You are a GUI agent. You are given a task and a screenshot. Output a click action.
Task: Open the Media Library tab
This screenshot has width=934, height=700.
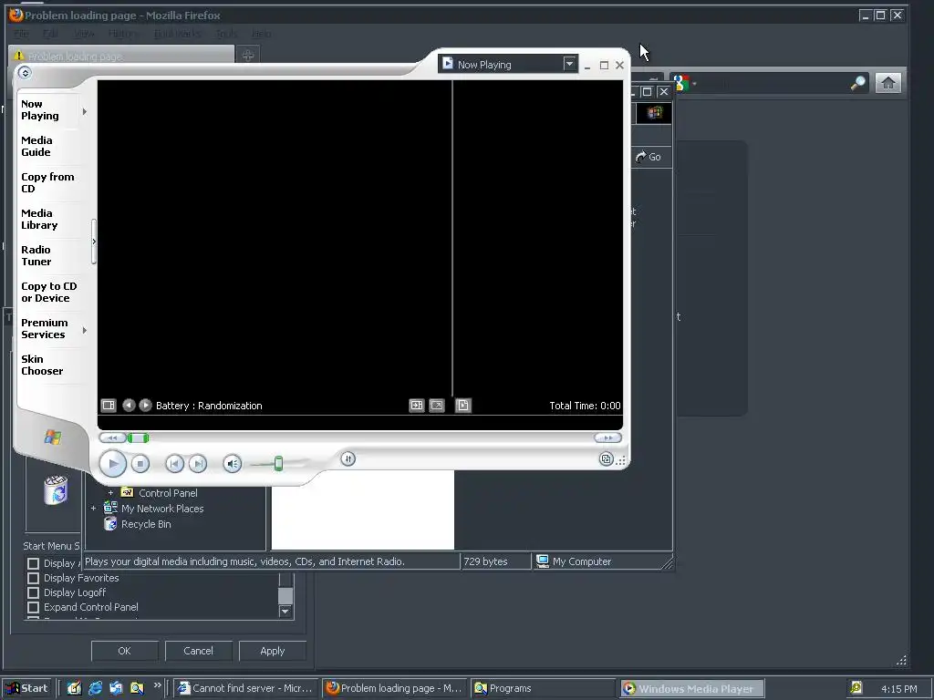(39, 219)
